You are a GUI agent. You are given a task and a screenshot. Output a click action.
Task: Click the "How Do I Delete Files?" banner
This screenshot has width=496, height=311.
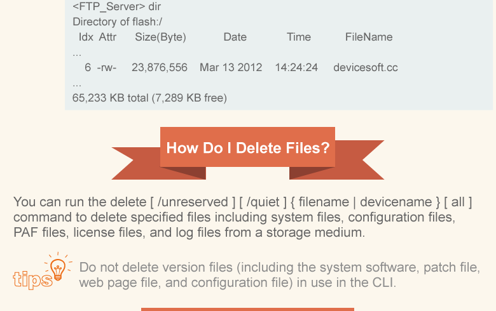(x=248, y=147)
